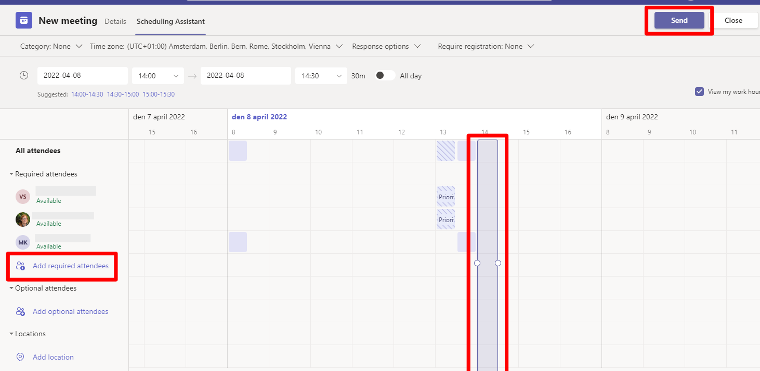
Task: Uncheck the View my work hours checkbox
Action: [x=699, y=92]
